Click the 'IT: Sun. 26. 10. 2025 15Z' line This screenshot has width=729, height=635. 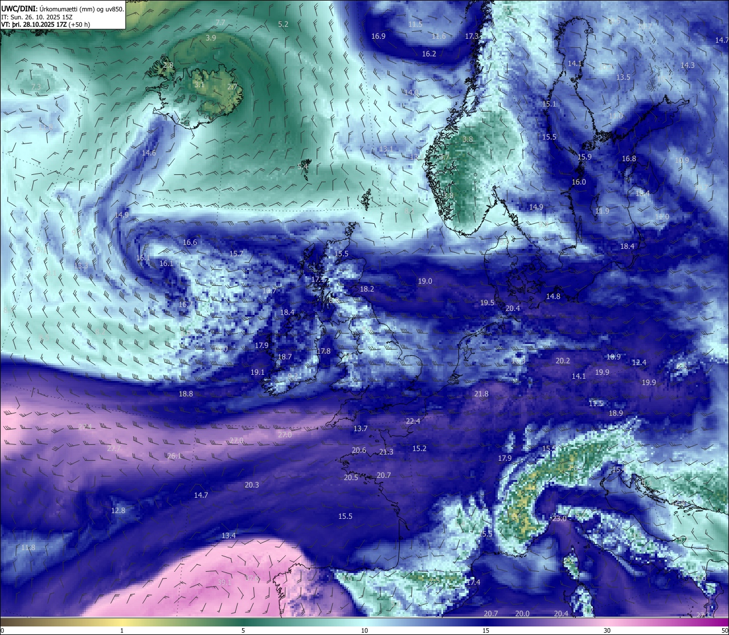[x=36, y=17]
